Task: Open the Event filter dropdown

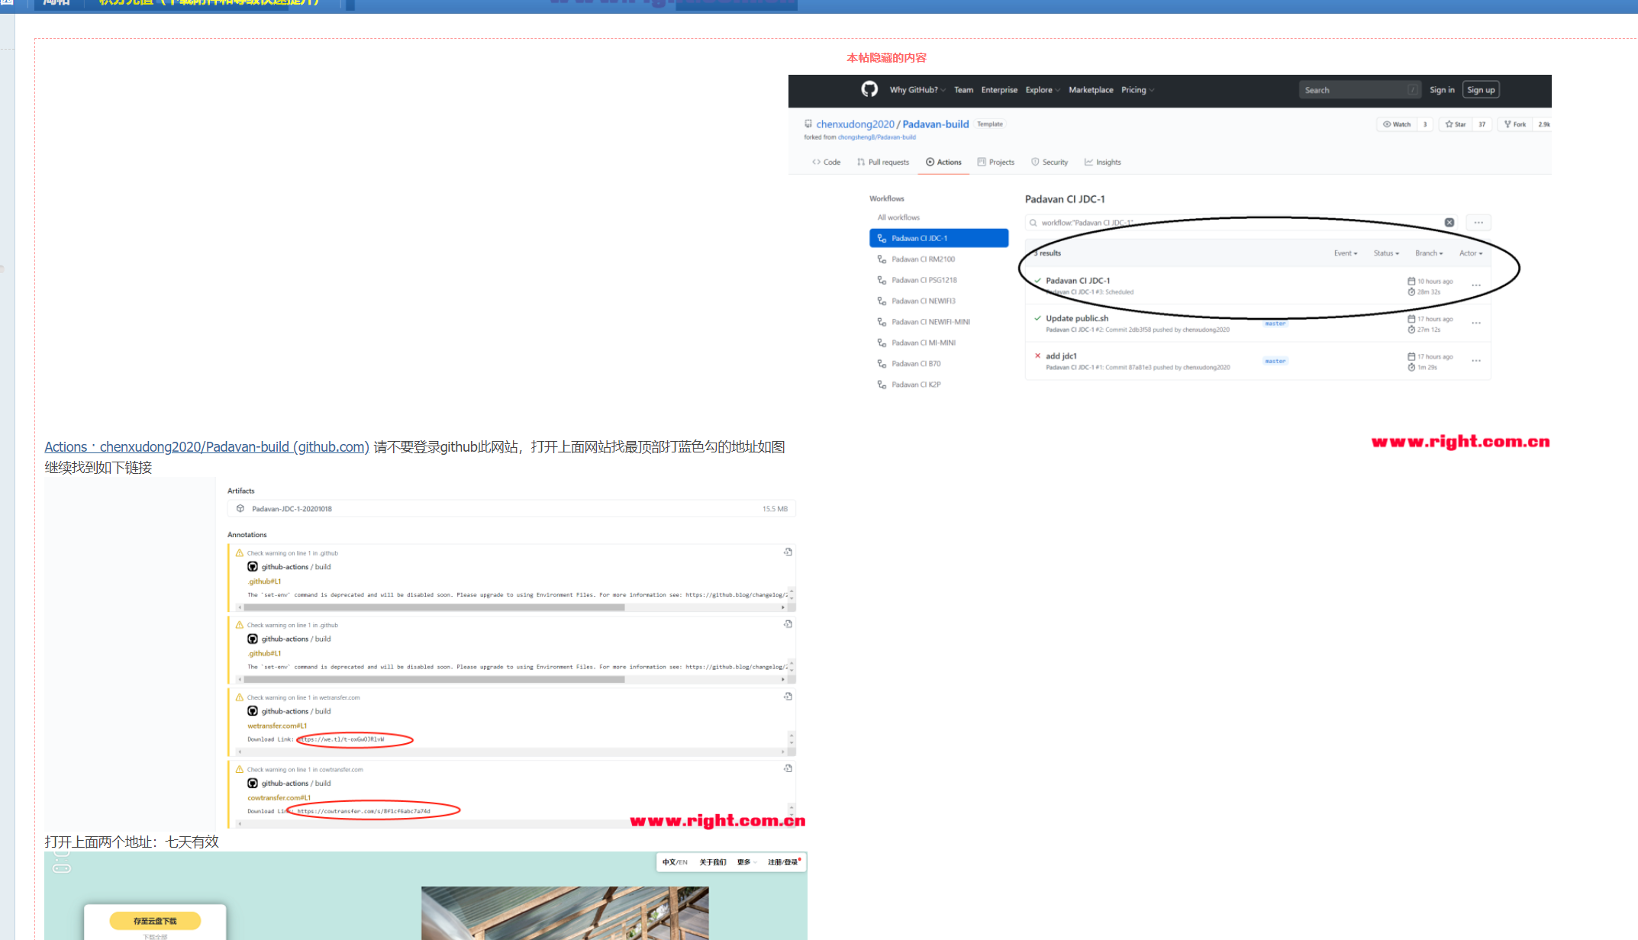Action: 1345,253
